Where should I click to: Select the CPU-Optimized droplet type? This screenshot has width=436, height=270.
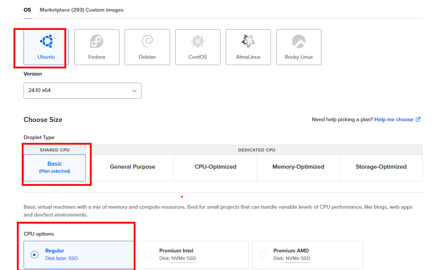[x=215, y=167]
